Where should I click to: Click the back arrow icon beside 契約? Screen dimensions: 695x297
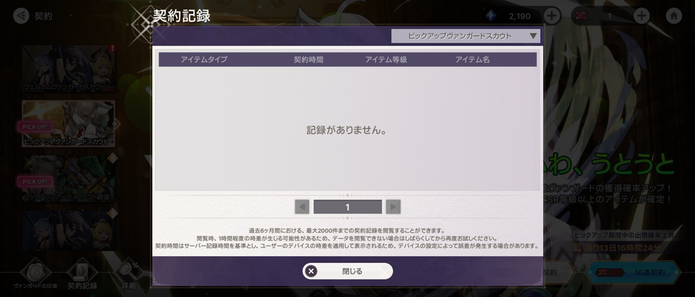pos(21,16)
